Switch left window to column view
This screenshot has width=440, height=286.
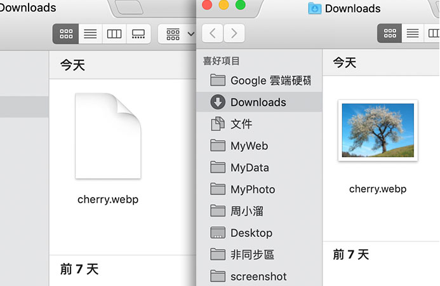(114, 34)
